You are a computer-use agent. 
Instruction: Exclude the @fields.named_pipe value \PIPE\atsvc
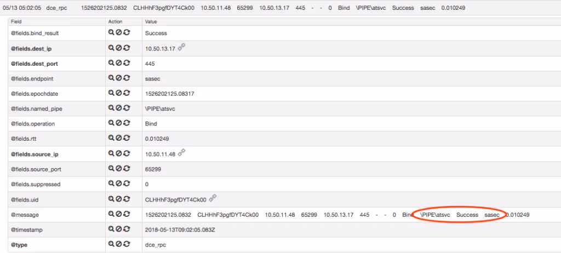coord(119,108)
